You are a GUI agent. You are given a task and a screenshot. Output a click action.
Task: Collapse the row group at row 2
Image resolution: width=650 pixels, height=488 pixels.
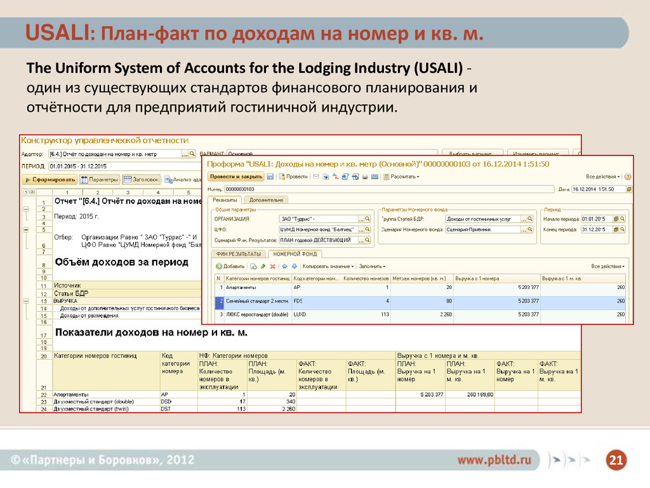pyautogui.click(x=25, y=209)
